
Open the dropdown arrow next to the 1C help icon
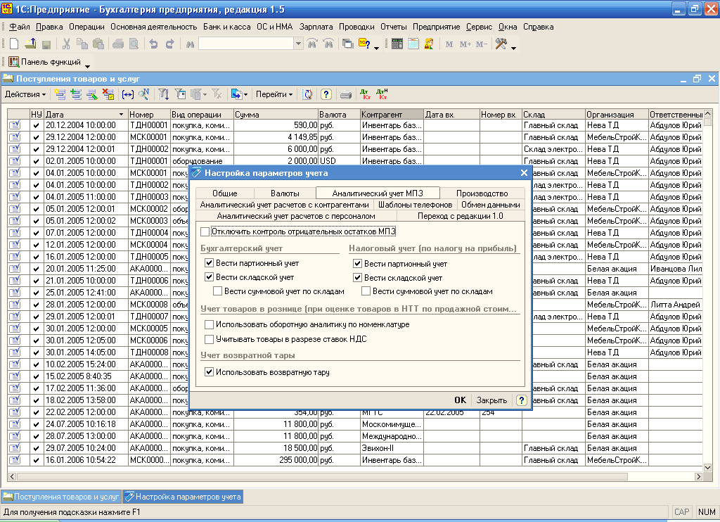coord(377,48)
